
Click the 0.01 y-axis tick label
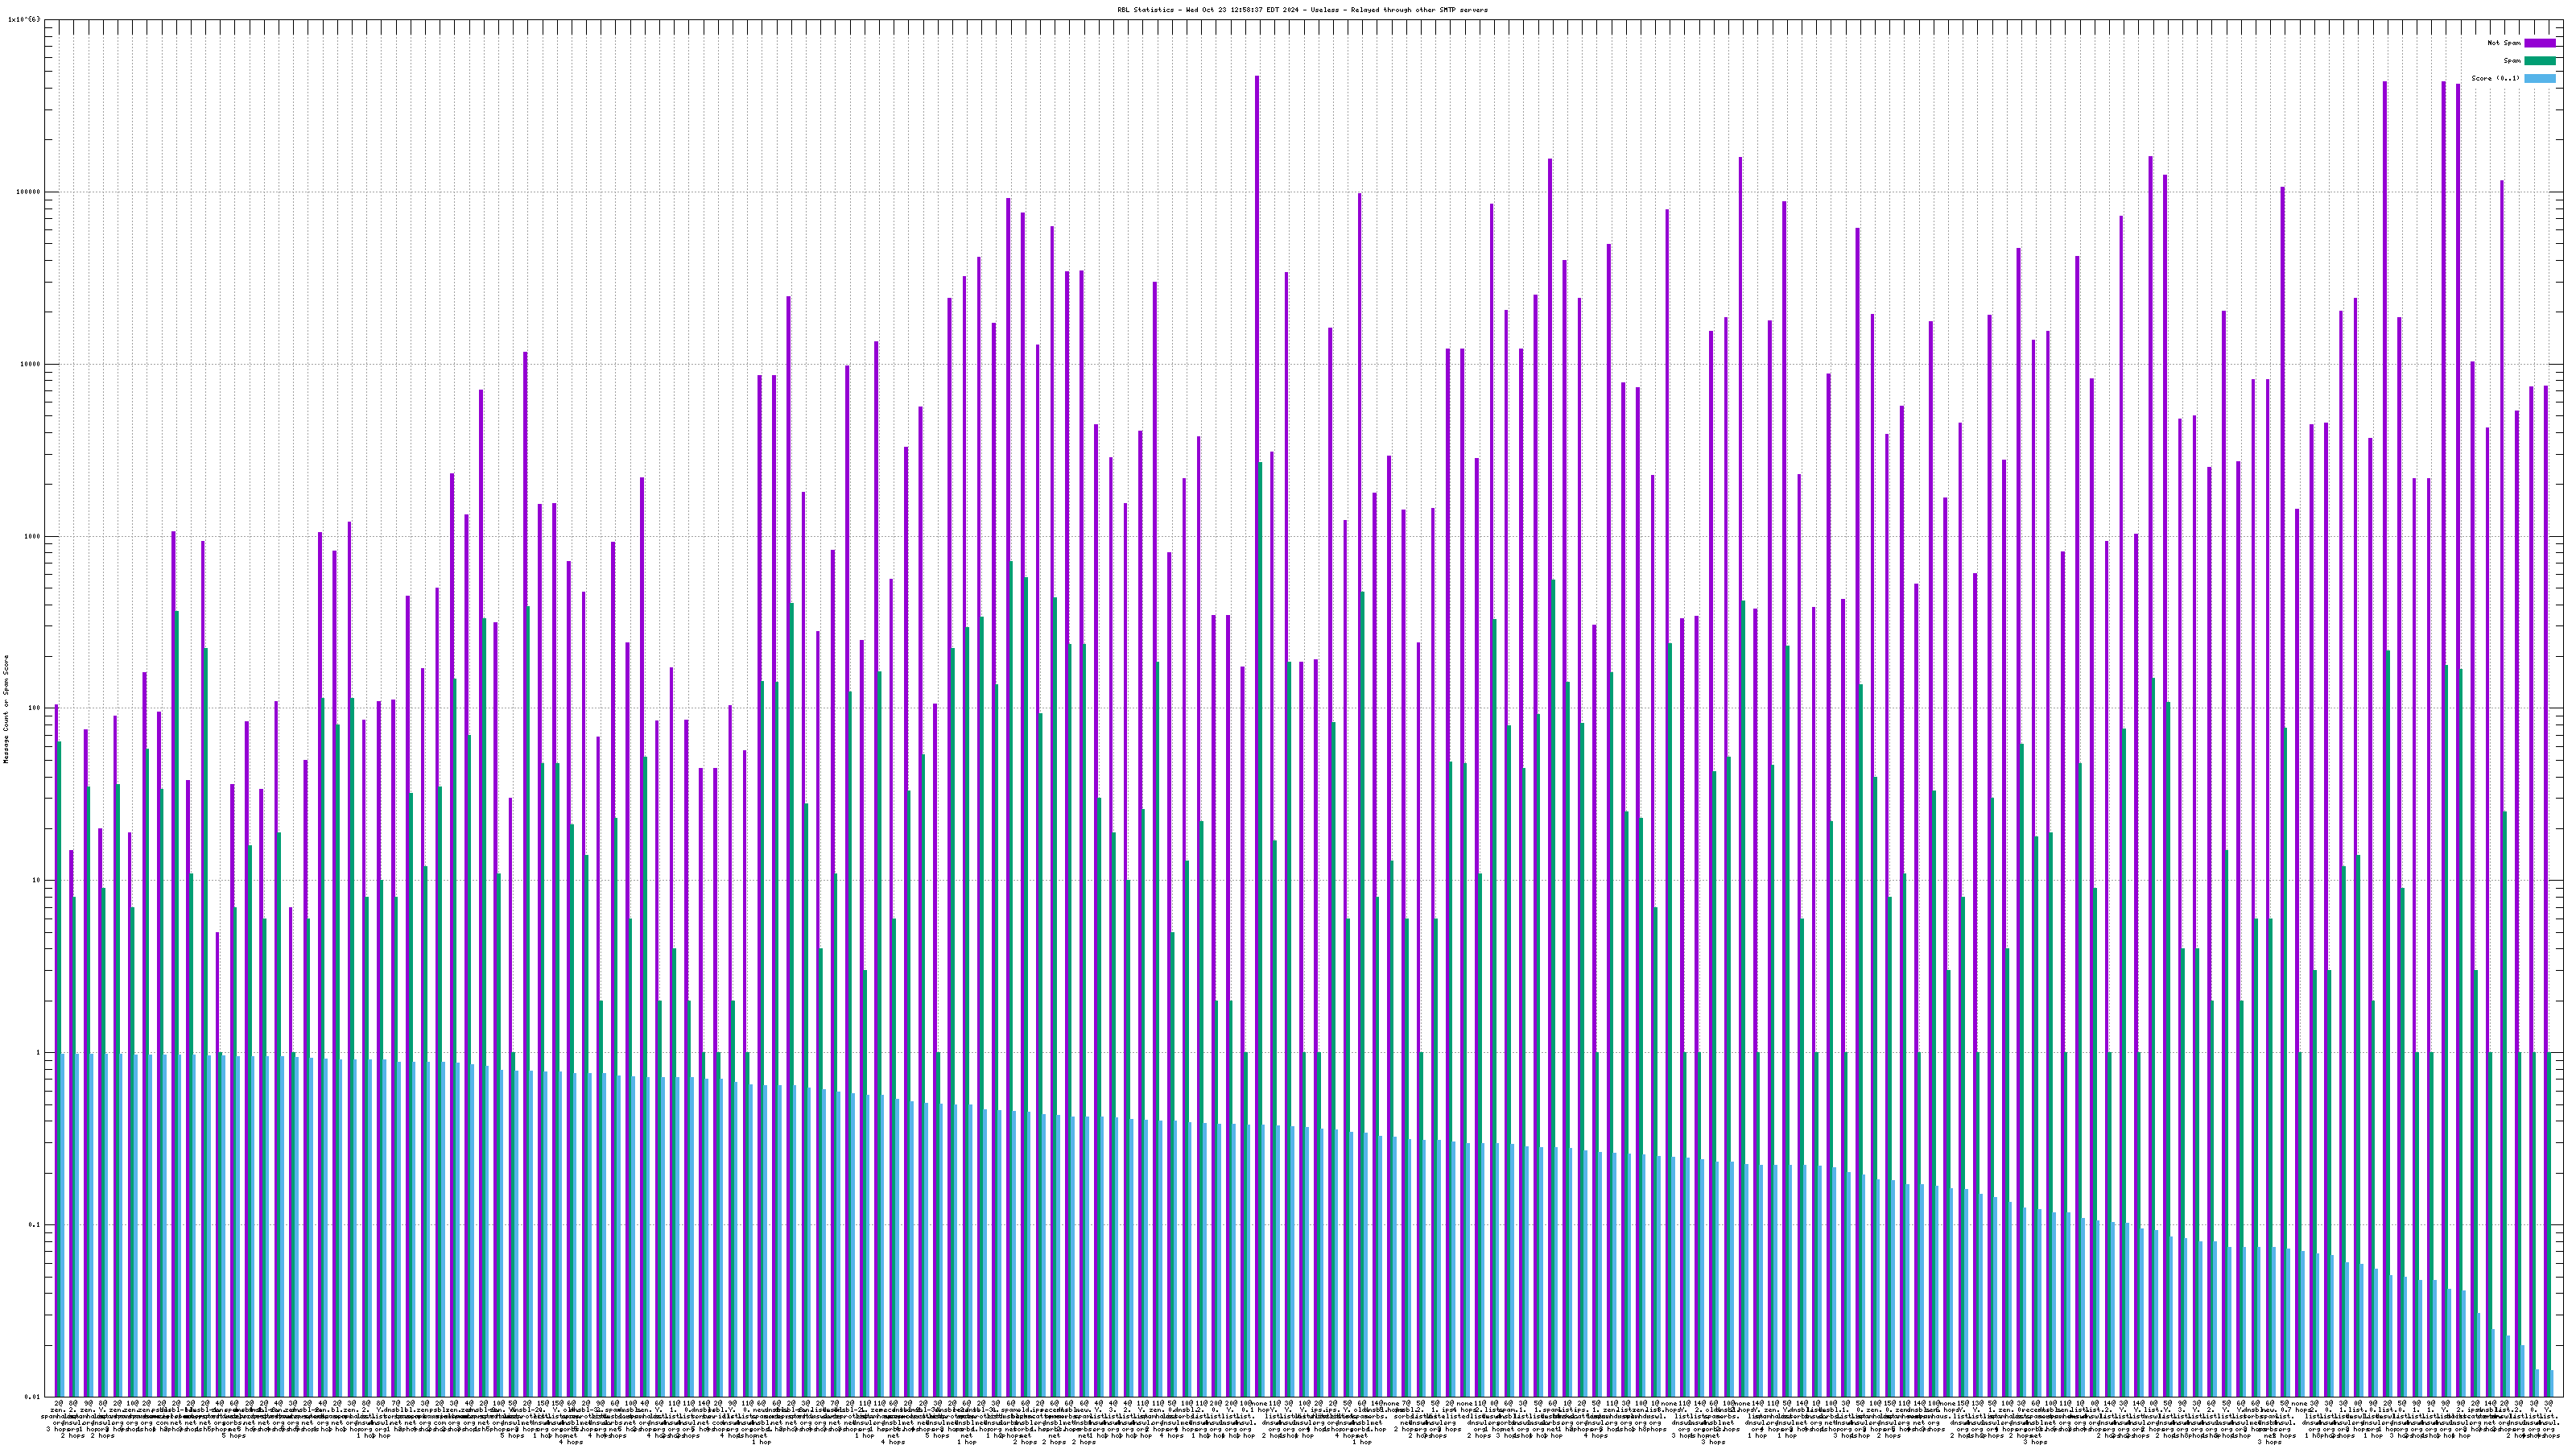click(x=34, y=1396)
